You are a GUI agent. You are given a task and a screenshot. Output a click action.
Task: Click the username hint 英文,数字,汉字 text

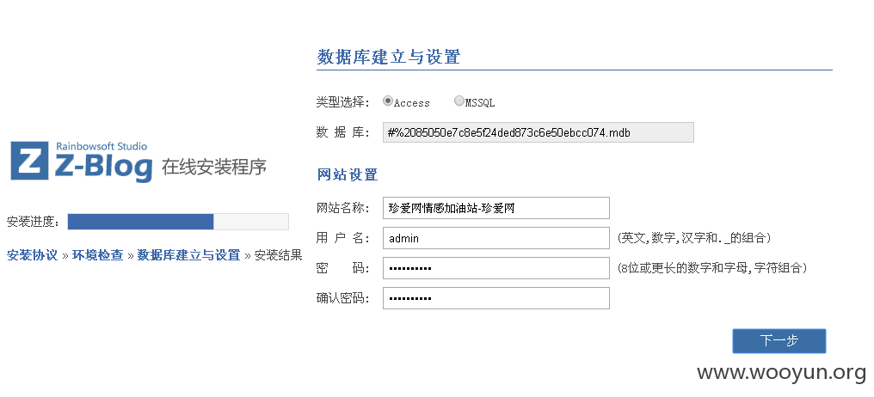coord(694,238)
